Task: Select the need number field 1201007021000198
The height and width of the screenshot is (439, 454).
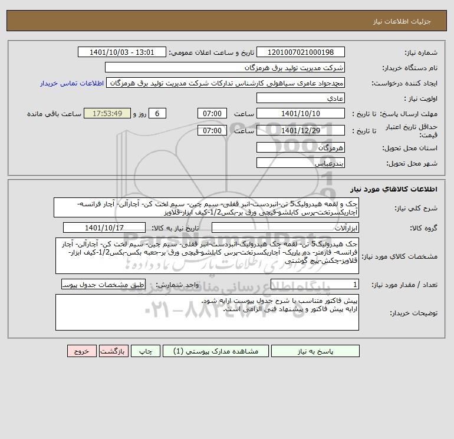Action: click(301, 52)
